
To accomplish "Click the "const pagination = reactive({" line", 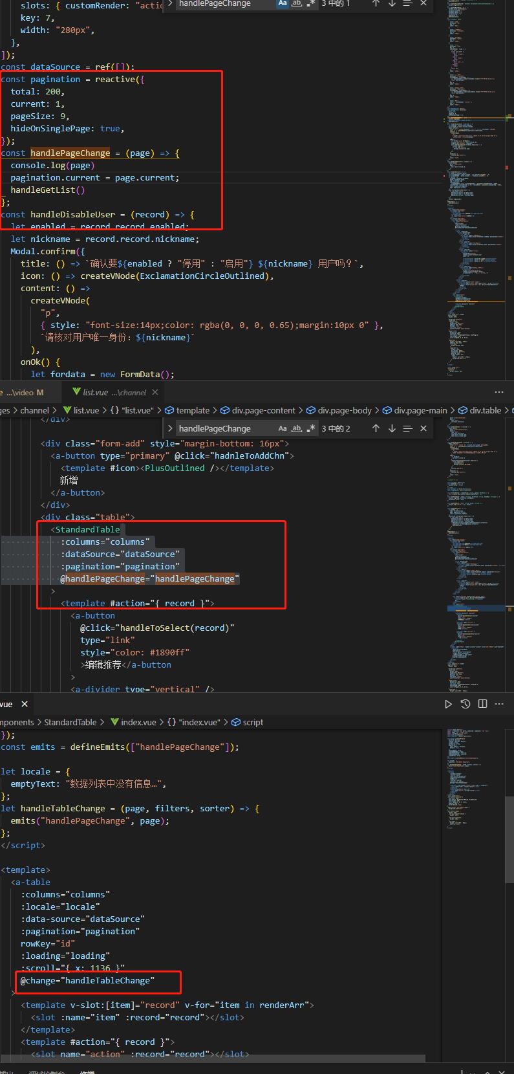I will tap(73, 79).
